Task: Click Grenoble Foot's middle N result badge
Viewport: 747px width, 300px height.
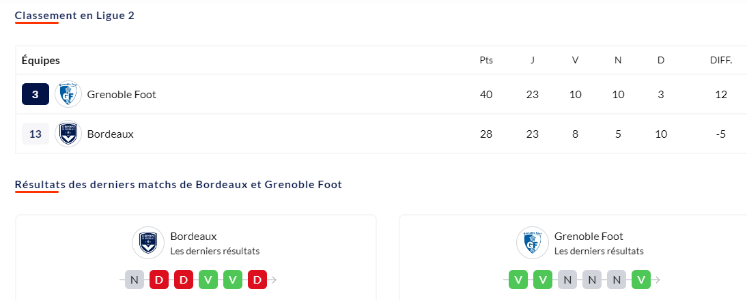Action: pos(592,280)
